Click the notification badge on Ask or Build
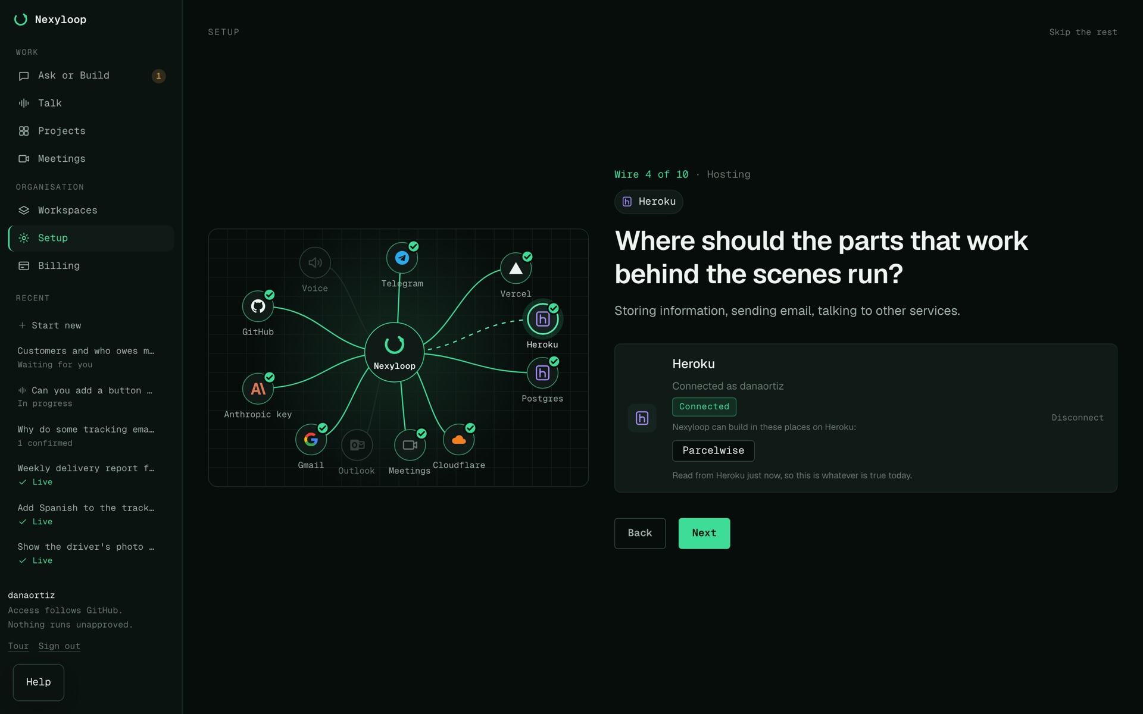 158,76
